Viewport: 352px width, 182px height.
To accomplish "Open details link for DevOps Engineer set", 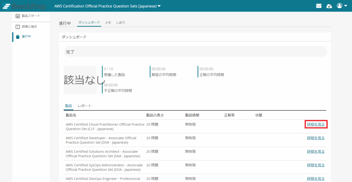I will 316,179.
